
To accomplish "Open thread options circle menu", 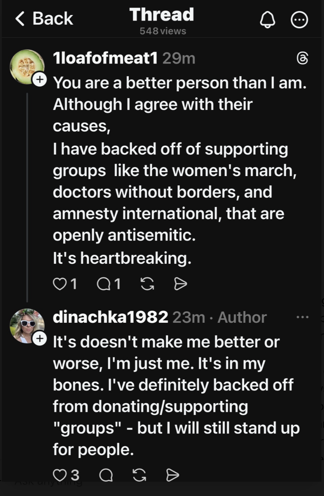I will pyautogui.click(x=299, y=20).
